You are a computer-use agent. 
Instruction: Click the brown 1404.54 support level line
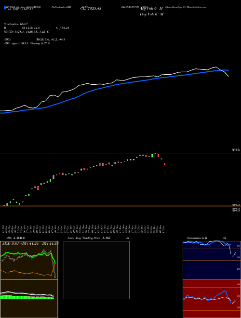tap(120, 206)
